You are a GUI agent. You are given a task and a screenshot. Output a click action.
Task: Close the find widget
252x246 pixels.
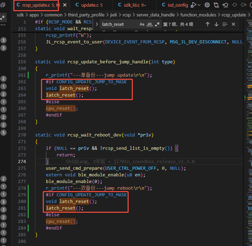233,24
